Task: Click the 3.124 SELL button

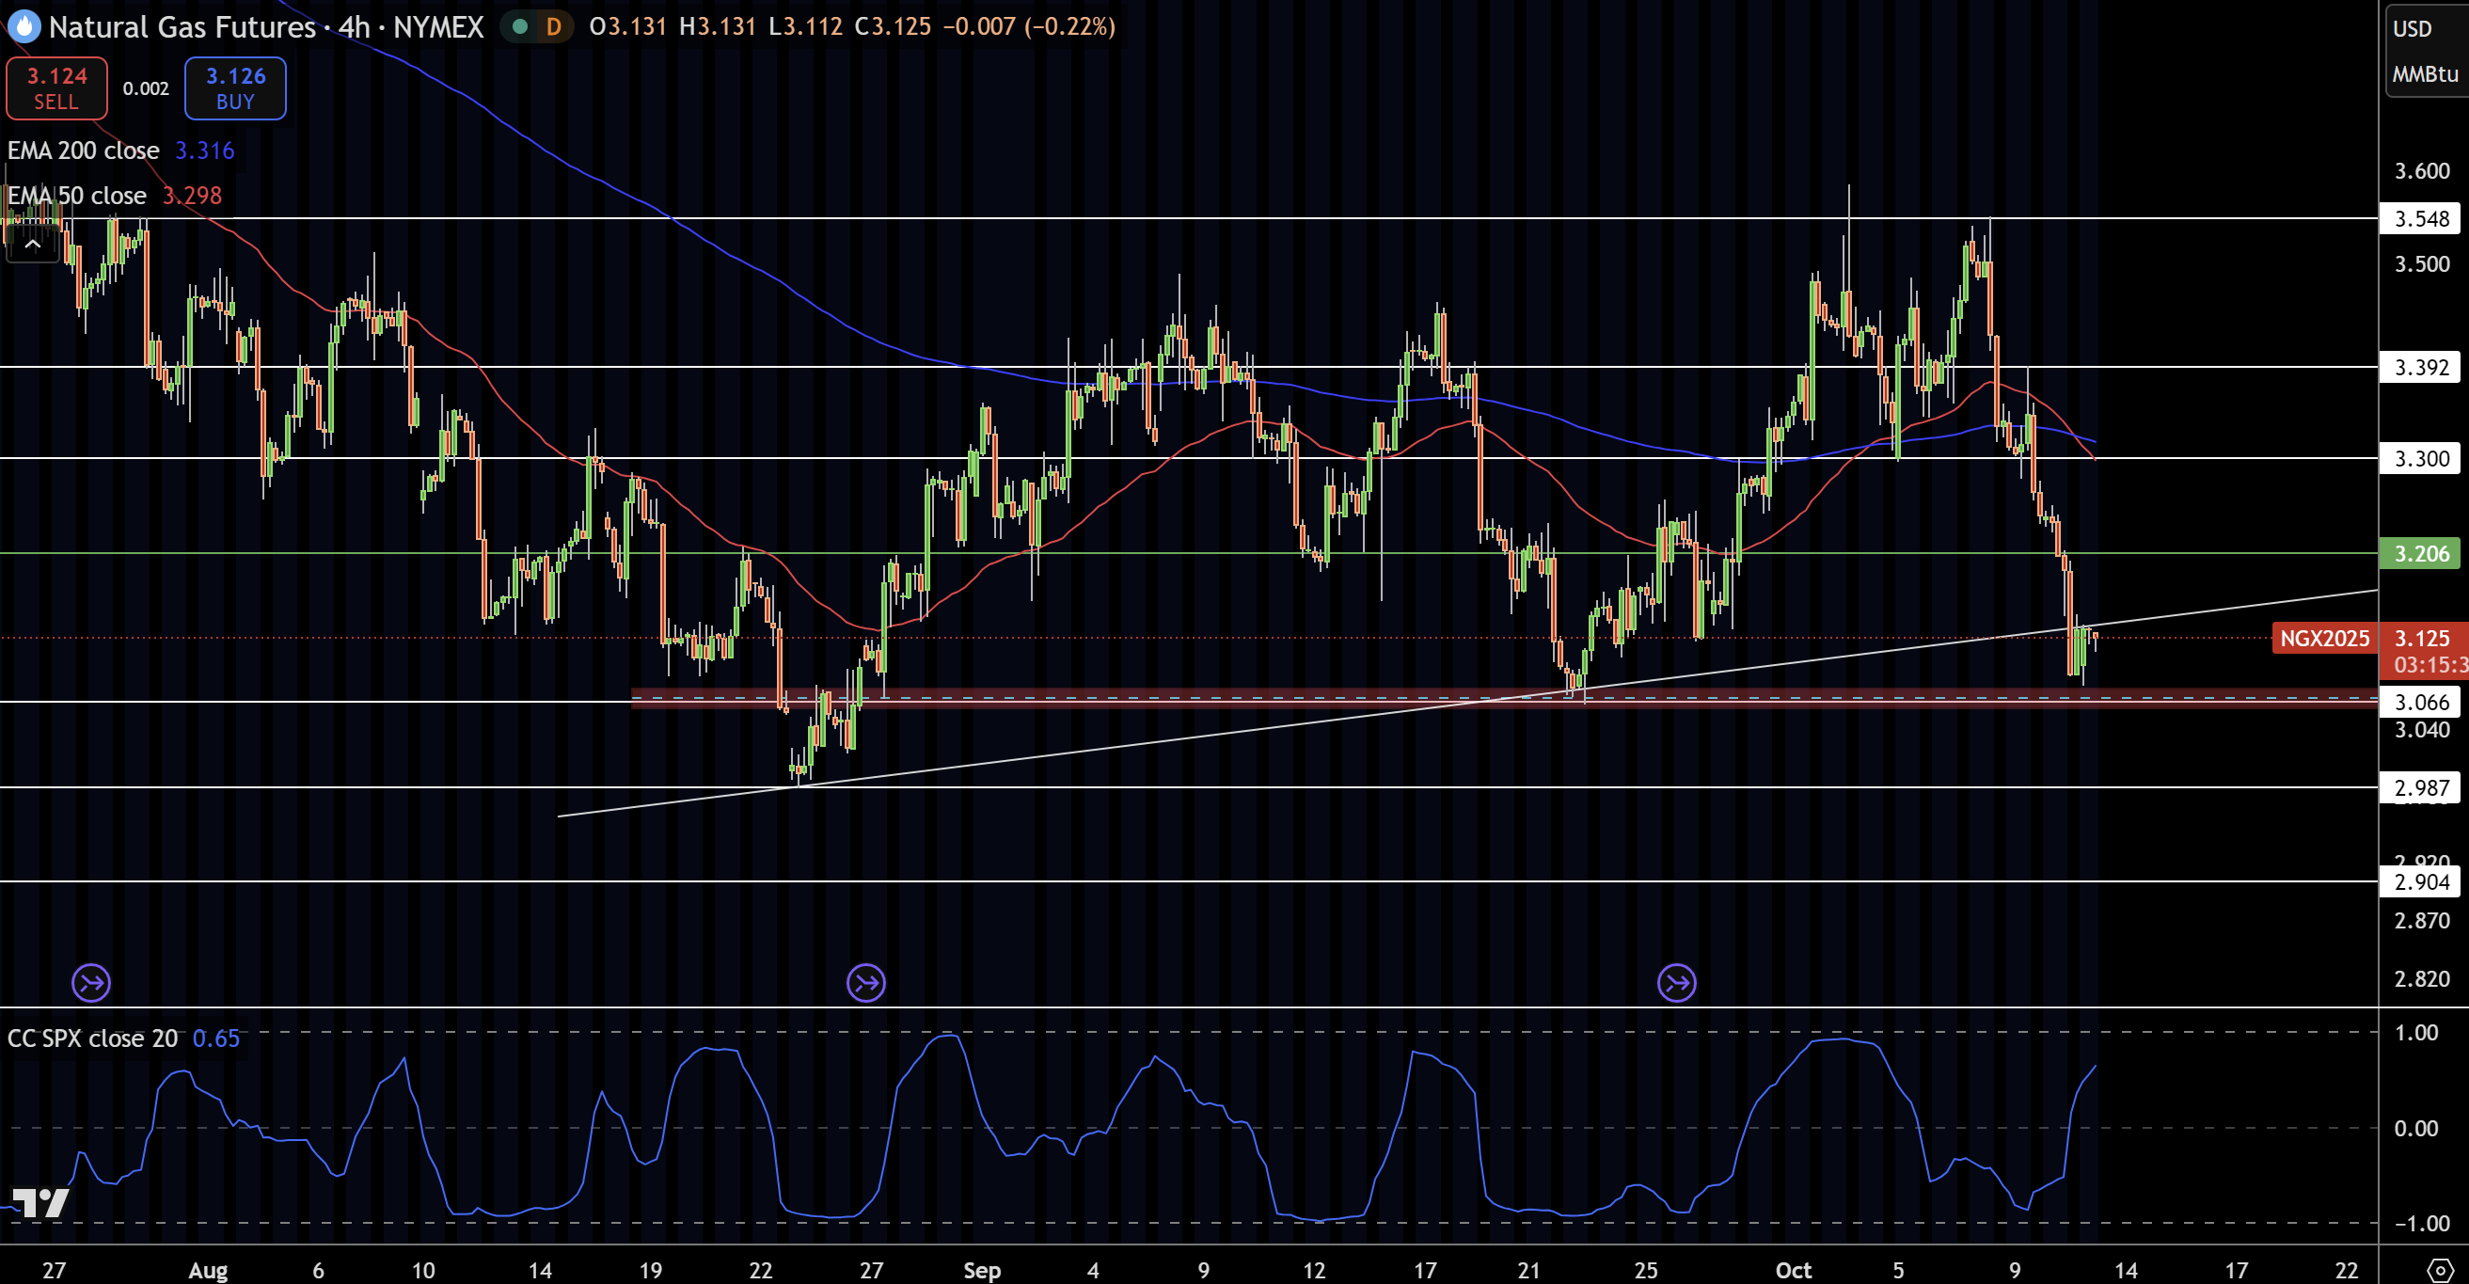Action: click(56, 88)
